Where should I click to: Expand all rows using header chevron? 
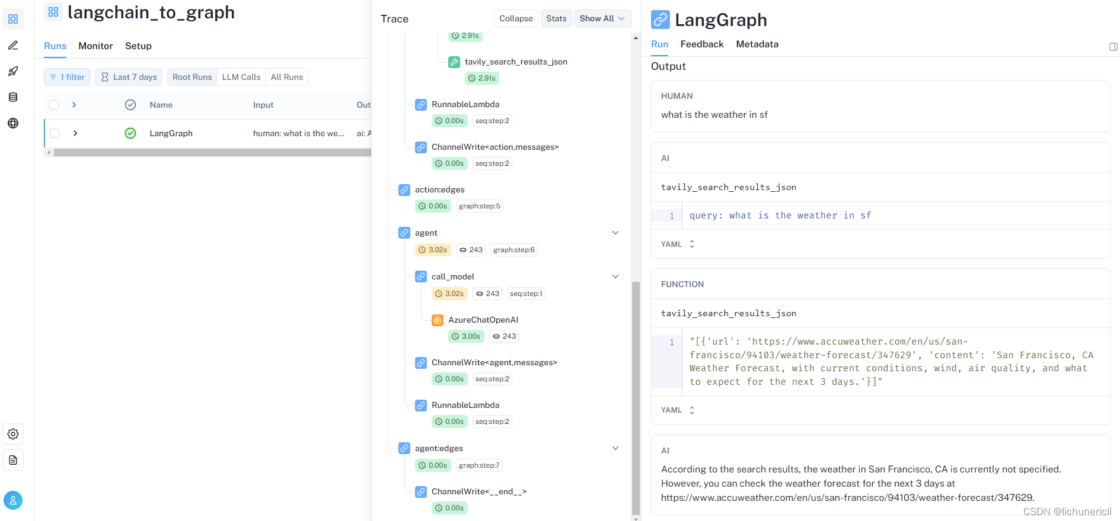74,105
